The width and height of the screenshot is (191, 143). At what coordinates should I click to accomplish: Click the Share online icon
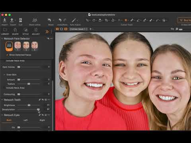pyautogui.click(x=35, y=20)
